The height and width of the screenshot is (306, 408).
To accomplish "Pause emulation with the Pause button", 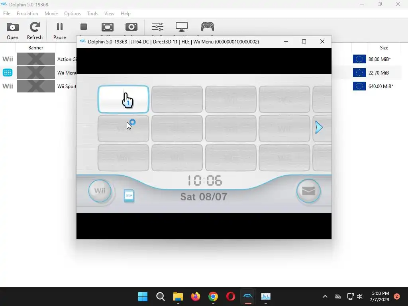I will coord(60,31).
